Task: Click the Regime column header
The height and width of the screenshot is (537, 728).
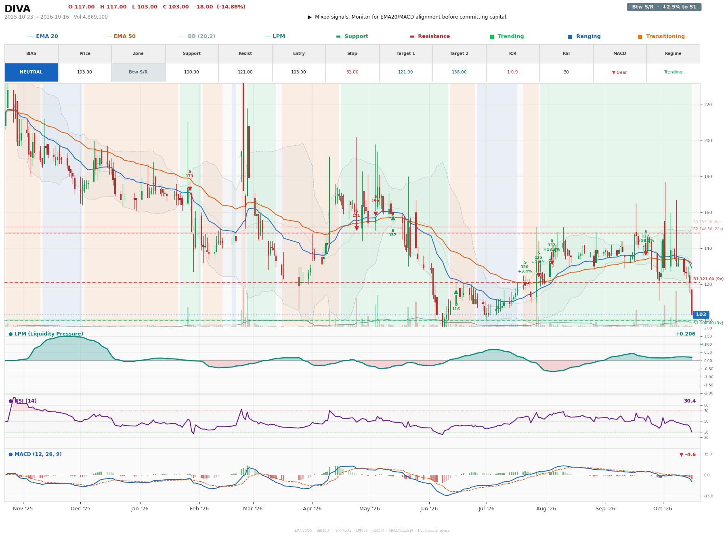Action: [x=673, y=54]
